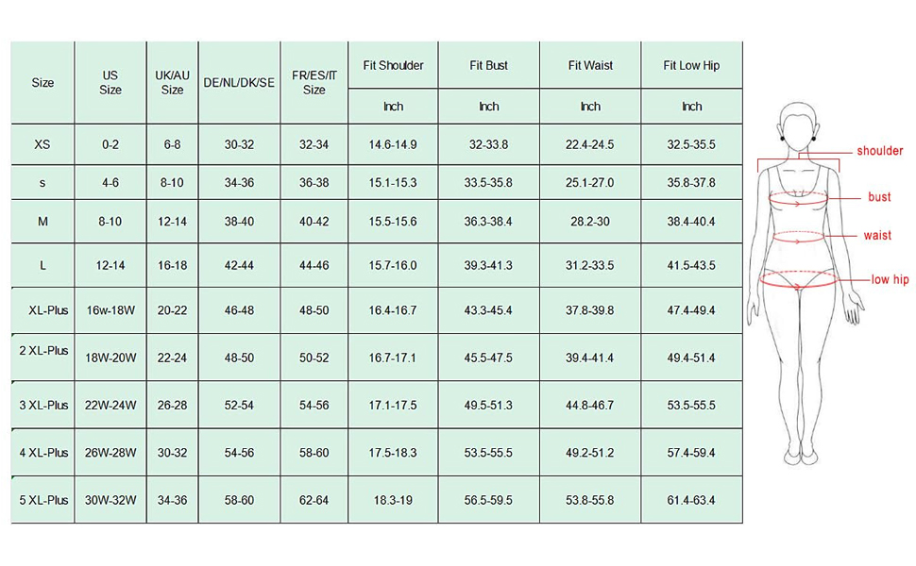Click US size cell 16w-18W

point(110,309)
